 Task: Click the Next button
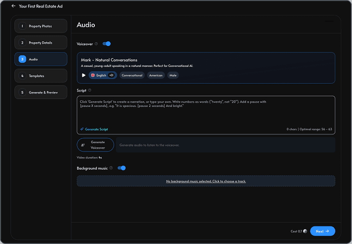(323, 231)
